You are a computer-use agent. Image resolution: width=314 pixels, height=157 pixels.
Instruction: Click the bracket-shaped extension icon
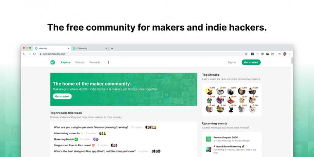point(273,54)
